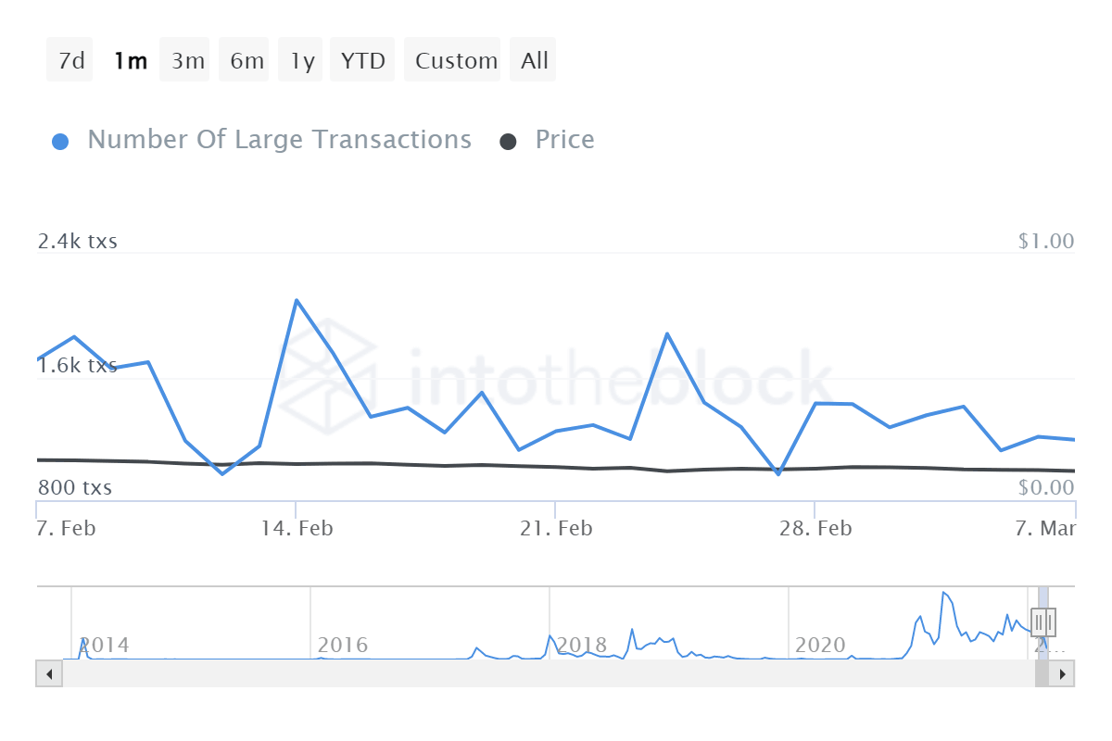Toggle the Number Of Large Transactions series
Viewport: 1112px width, 741px height.
(x=278, y=139)
